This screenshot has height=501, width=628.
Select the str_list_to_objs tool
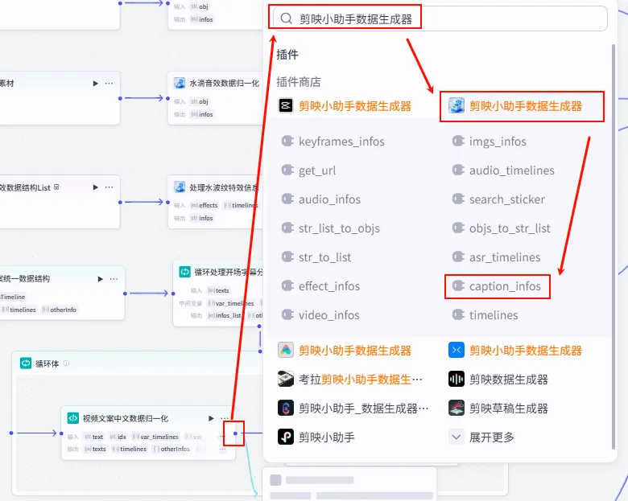click(331, 228)
